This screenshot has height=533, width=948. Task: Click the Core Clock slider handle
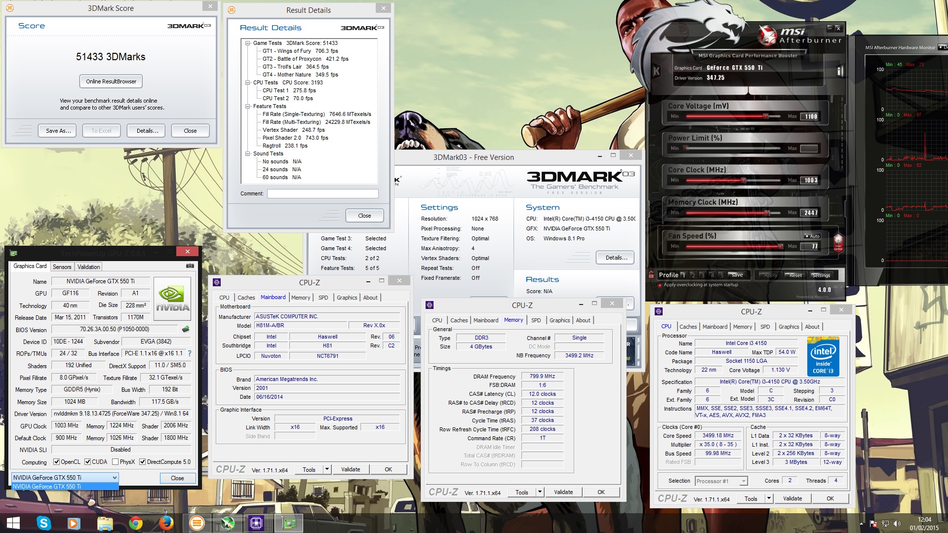[x=743, y=180]
